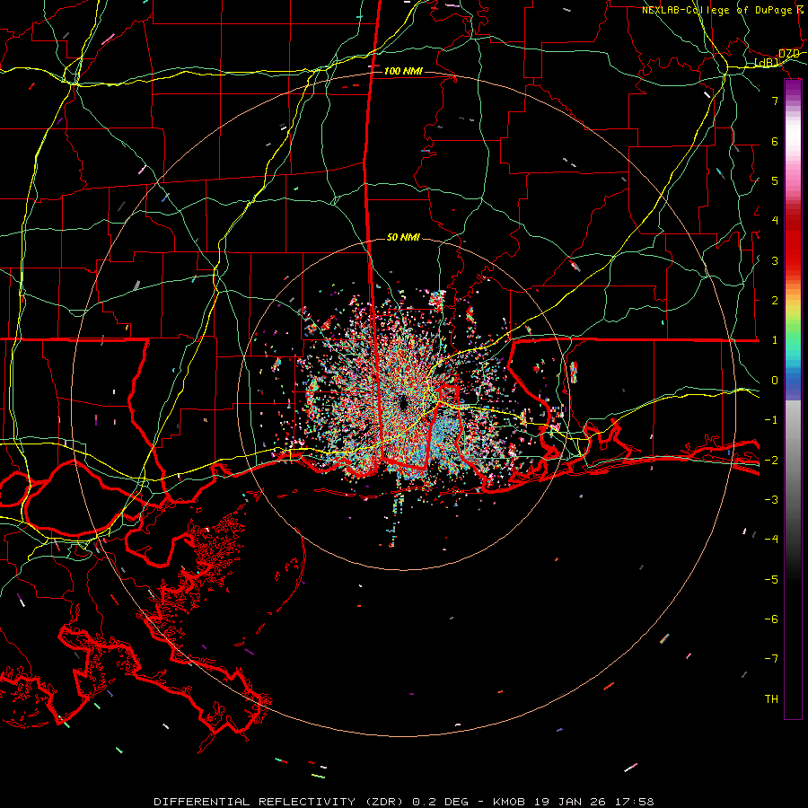The height and width of the screenshot is (808, 808).
Task: Click "DIFFERENTIAL REFLECTIVITY" in the bottom caption
Action: (x=256, y=802)
